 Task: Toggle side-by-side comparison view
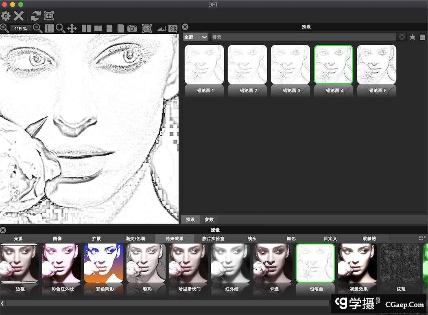(x=87, y=28)
